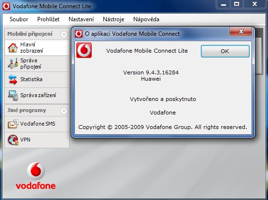Click the Hlavní zobrazení house icon

click(x=13, y=48)
